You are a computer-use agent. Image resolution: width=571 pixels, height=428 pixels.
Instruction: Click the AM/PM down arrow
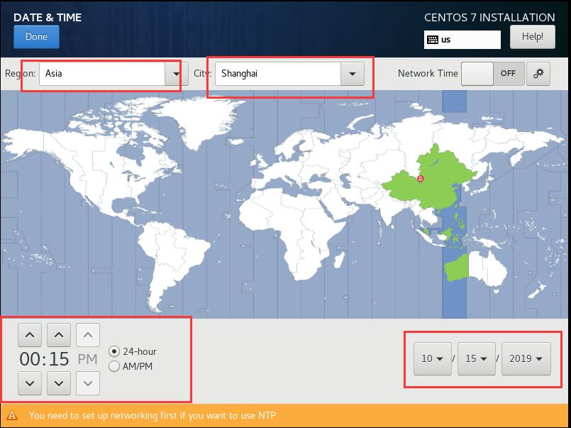tap(87, 383)
